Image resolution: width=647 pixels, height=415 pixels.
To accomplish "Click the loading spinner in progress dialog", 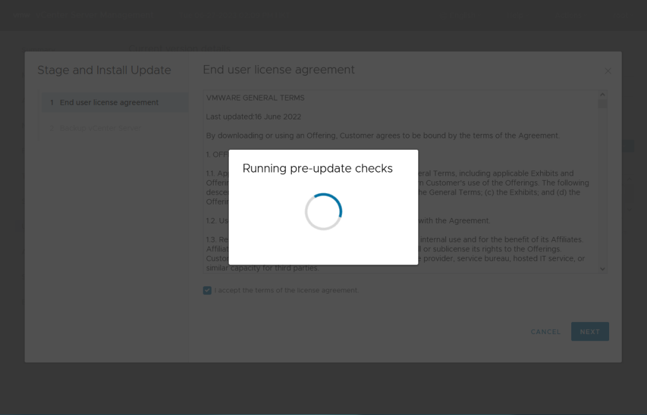I will pos(323,212).
